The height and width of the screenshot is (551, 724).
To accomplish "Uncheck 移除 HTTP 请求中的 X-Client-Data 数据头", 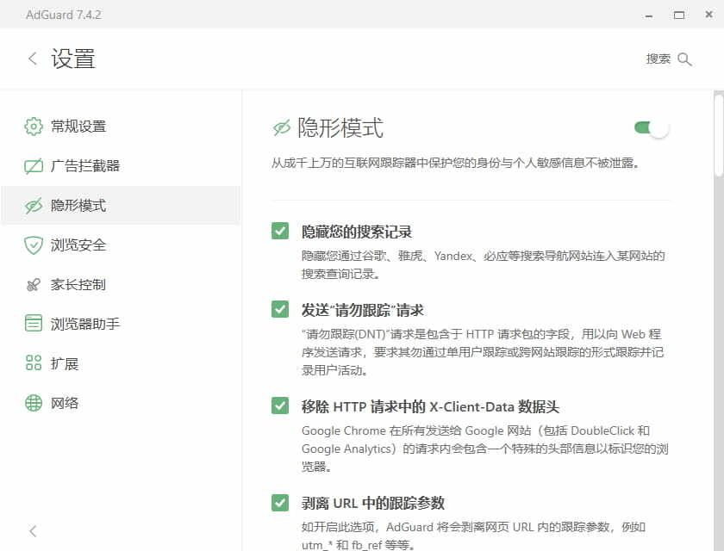I will (x=280, y=406).
